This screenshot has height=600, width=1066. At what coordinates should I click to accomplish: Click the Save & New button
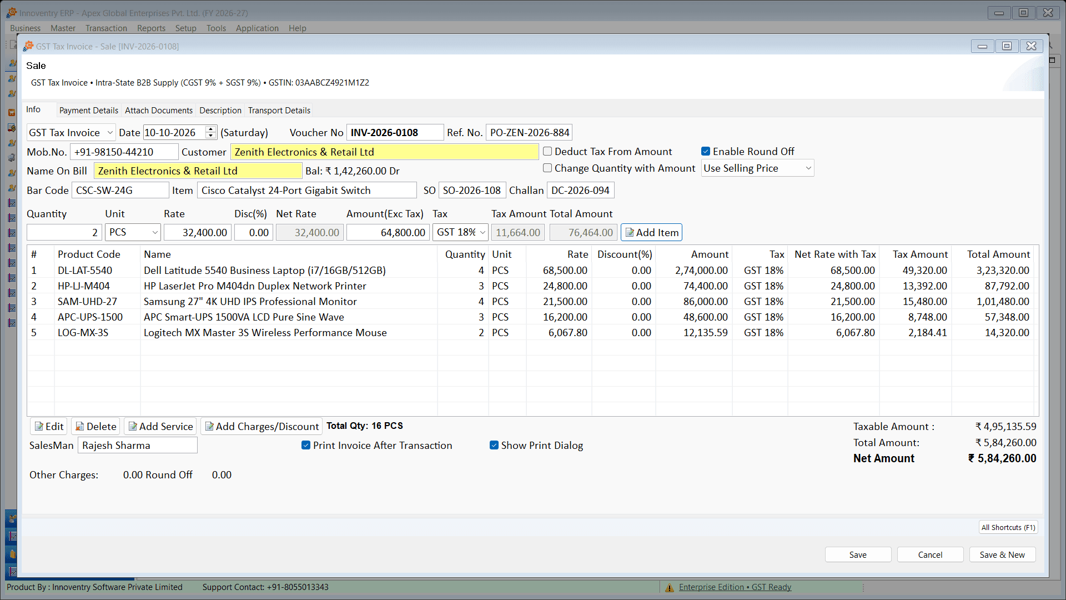click(x=1002, y=554)
